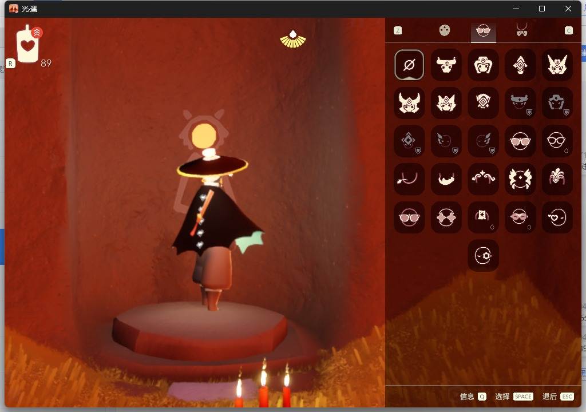
Task: Click the fan-shaped cape energy indicator
Action: 293,39
